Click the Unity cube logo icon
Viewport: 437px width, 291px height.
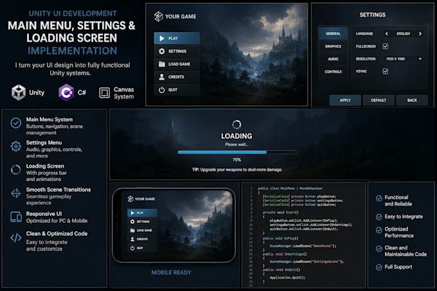[x=19, y=93]
